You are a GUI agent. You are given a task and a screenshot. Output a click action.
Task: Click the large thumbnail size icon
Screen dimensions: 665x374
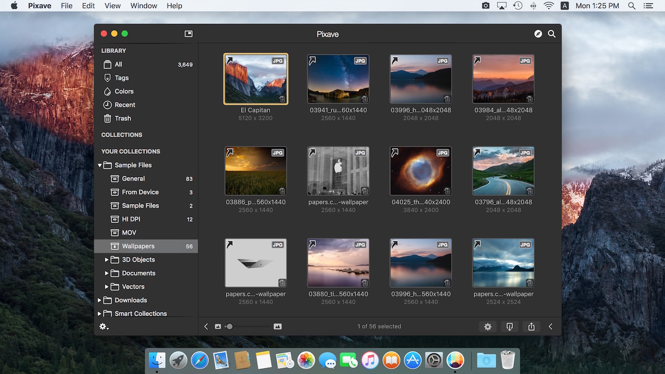point(277,327)
